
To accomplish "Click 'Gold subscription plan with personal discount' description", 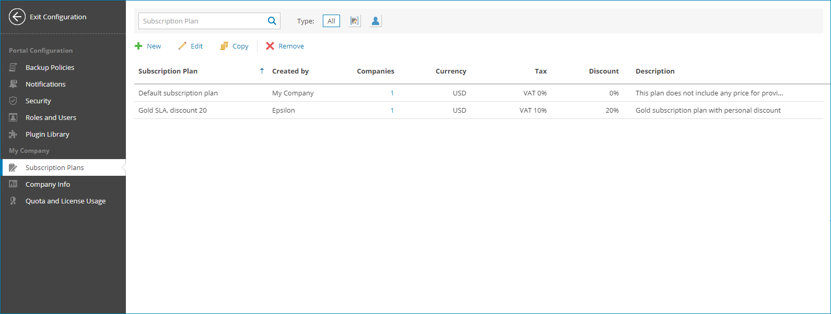I will 708,110.
